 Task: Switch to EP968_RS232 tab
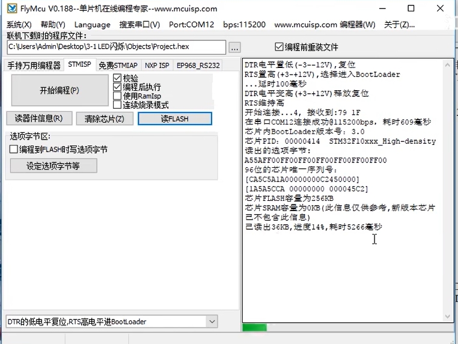point(198,66)
